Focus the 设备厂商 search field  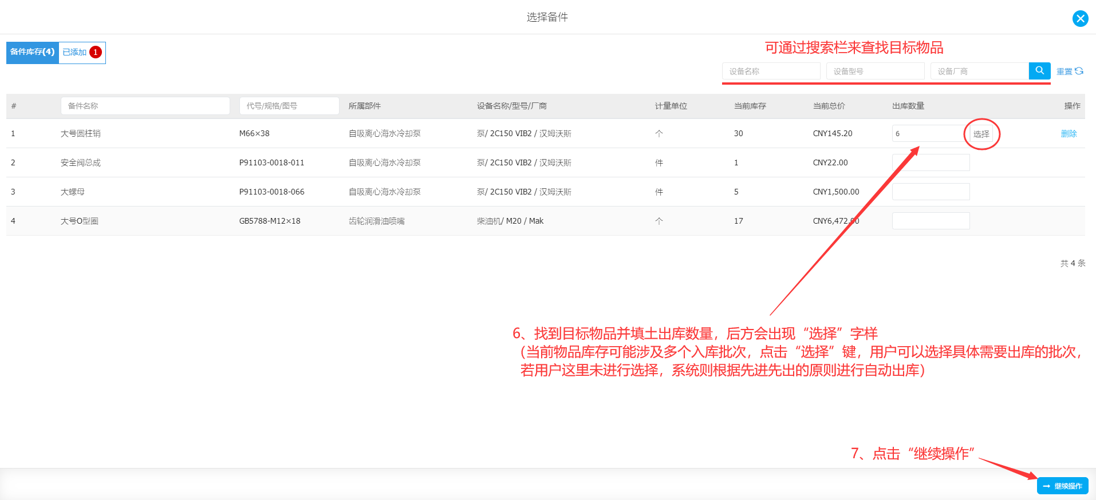(980, 71)
